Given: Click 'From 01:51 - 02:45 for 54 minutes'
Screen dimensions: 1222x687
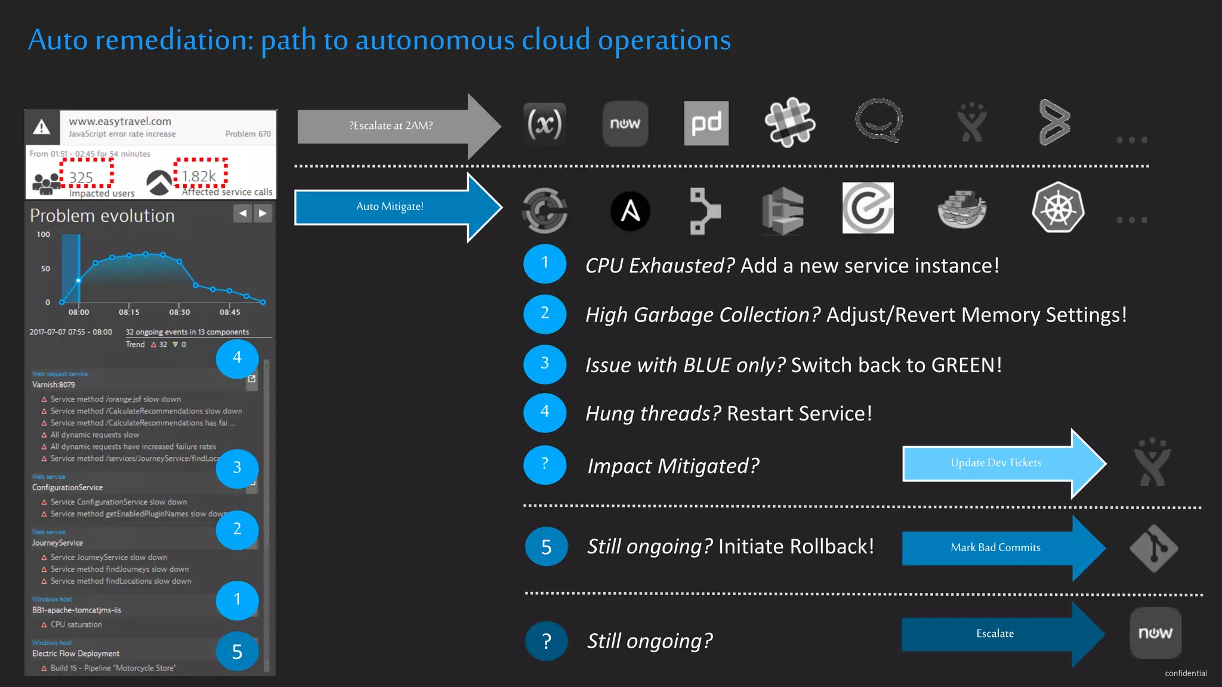Looking at the screenshot, I should pyautogui.click(x=90, y=154).
